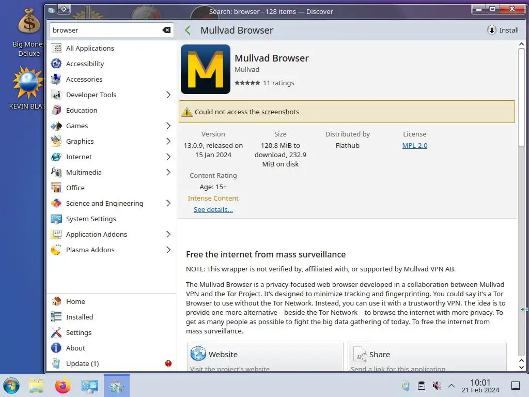Open the Website globe icon
This screenshot has height=397, width=529.
[198, 354]
